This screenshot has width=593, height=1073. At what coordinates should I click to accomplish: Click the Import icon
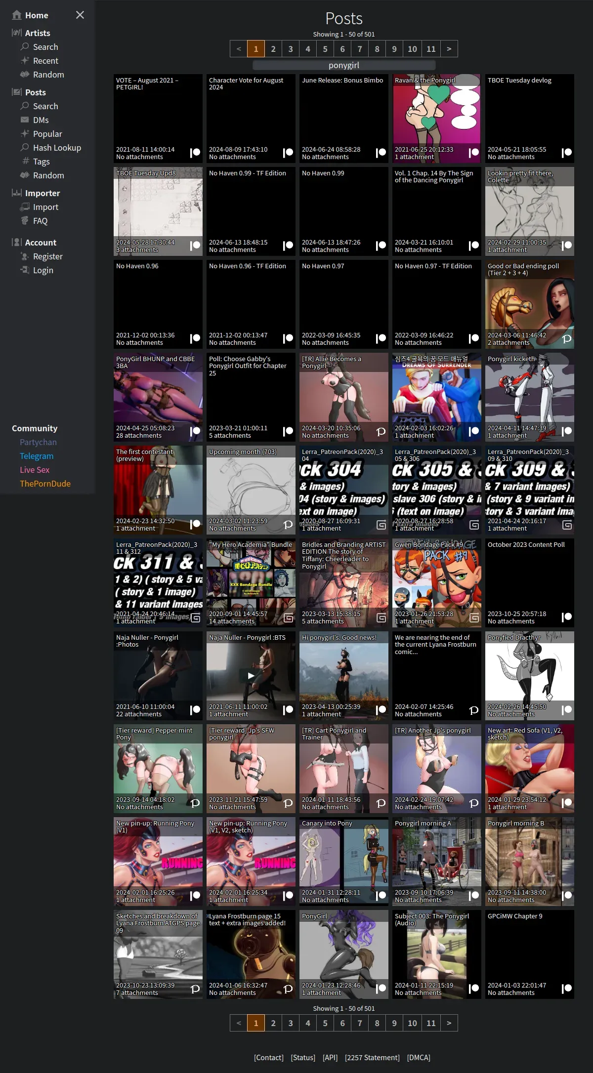point(25,207)
